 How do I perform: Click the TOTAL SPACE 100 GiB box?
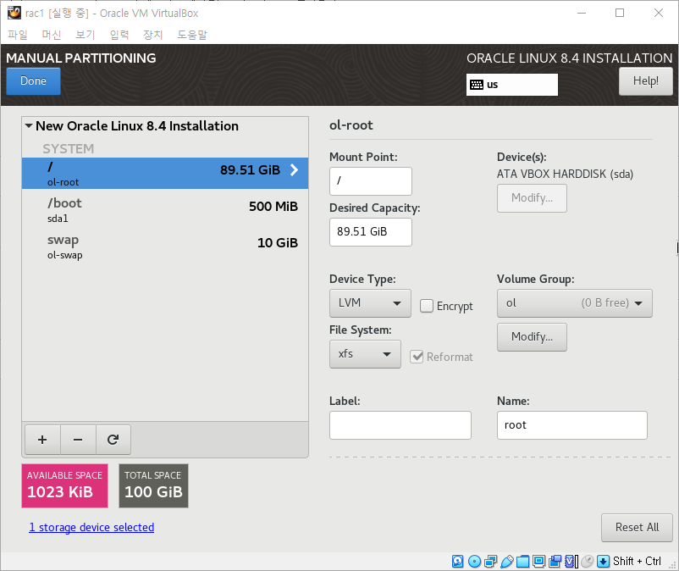click(153, 485)
